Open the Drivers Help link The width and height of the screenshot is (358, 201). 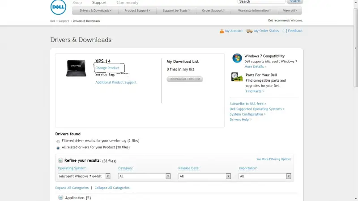(x=240, y=119)
